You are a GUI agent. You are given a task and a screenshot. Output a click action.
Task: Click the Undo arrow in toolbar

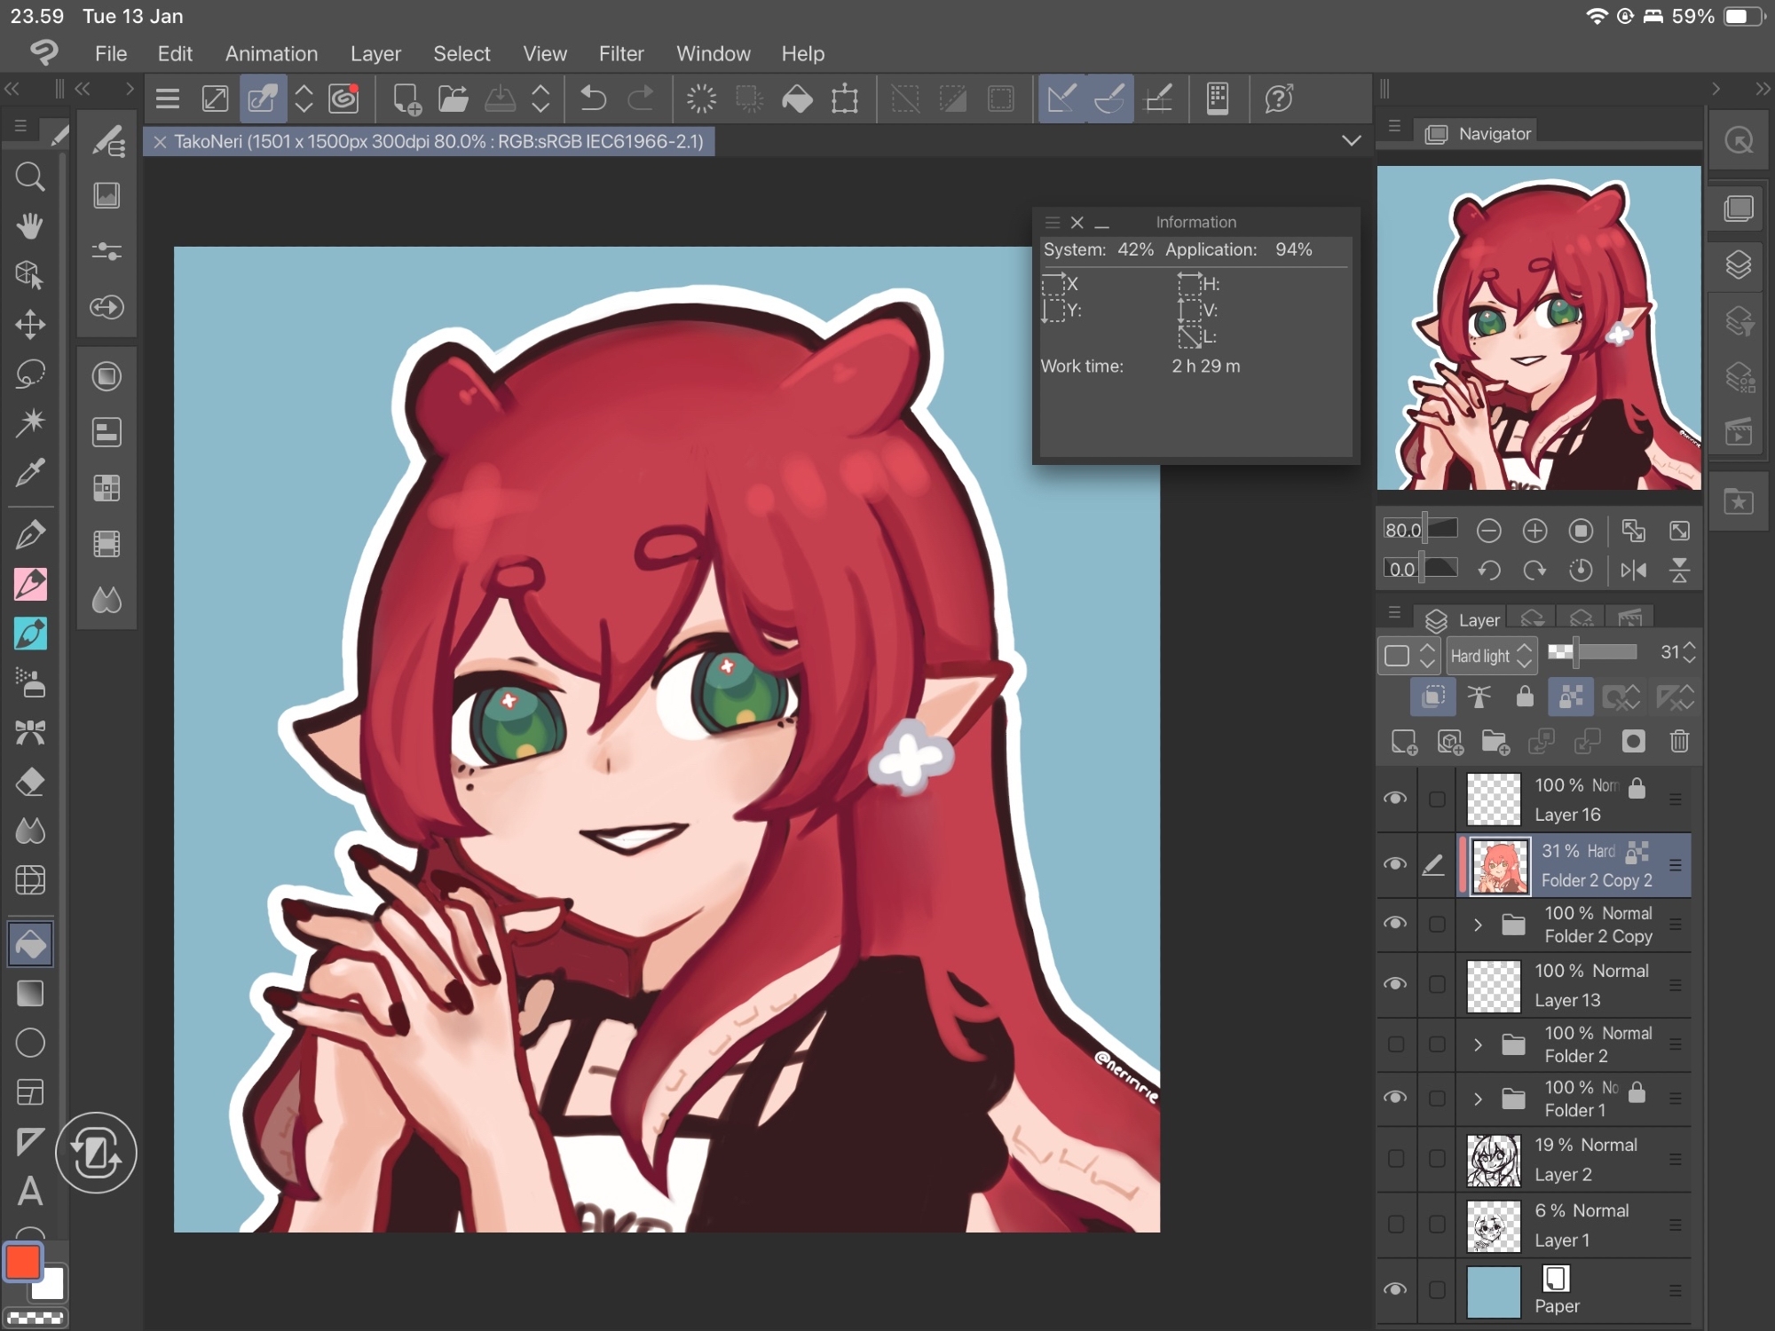(593, 98)
